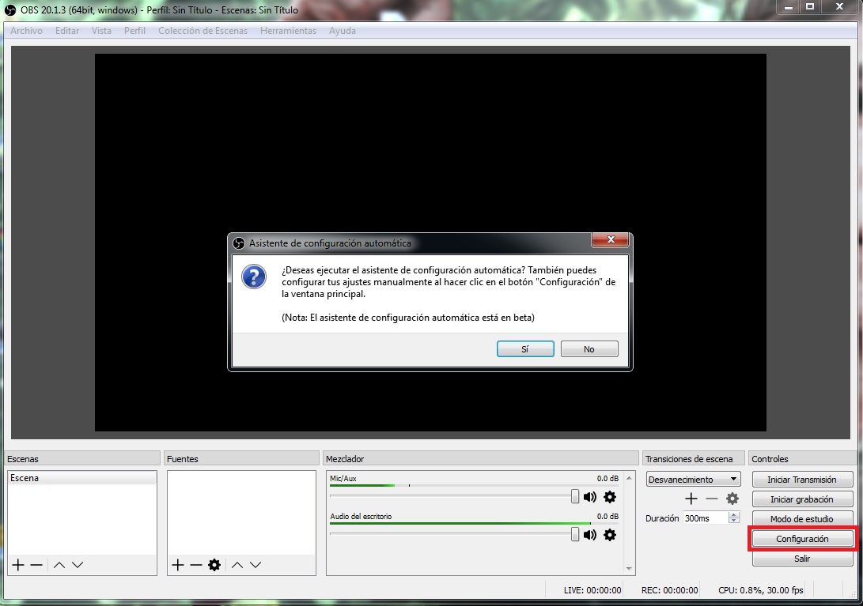Click No to decline the wizard
The height and width of the screenshot is (606, 863).
click(589, 349)
